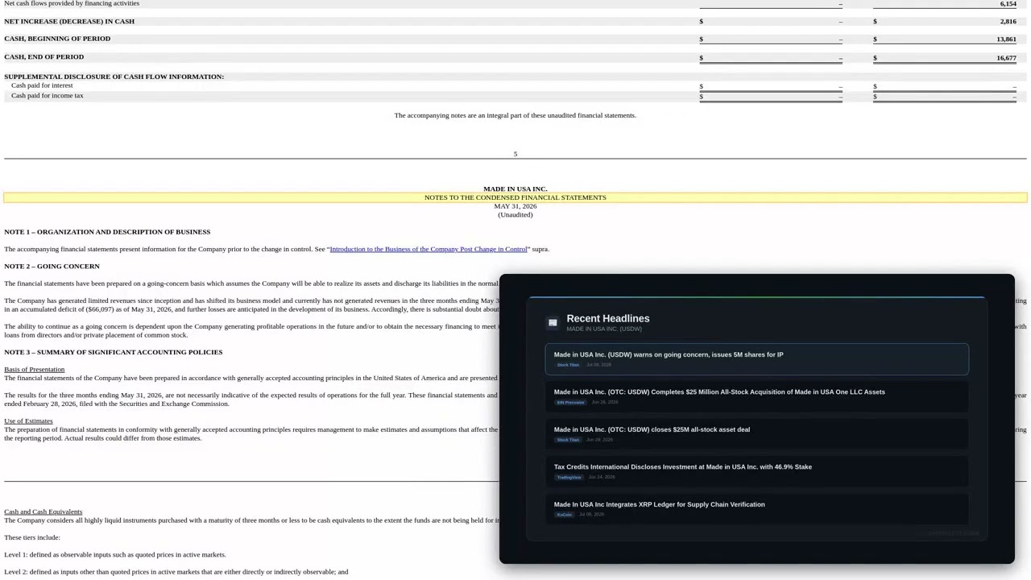Click 'CASH, BEGINNING OF PERIOD' row label
Screen dimensions: 1031x580
(x=57, y=39)
